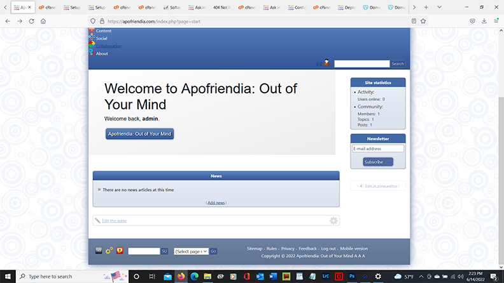Bookmark this page with the star icon
504x283 pixels.
tap(423, 21)
